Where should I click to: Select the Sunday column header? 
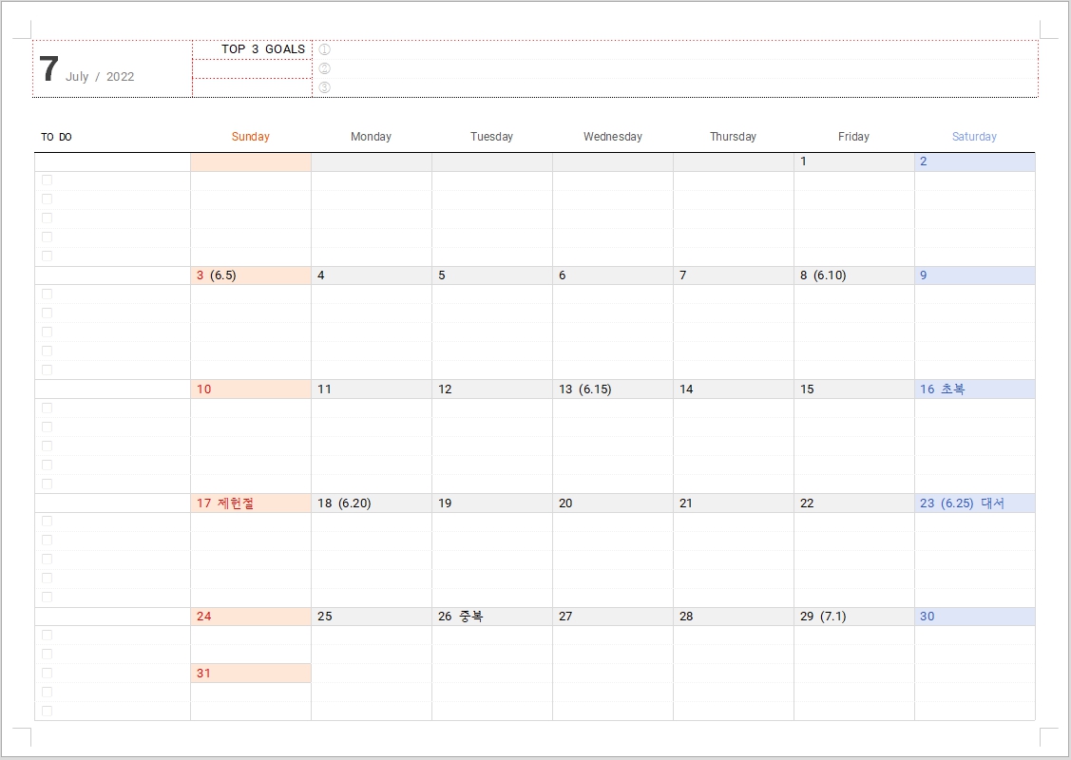point(251,137)
